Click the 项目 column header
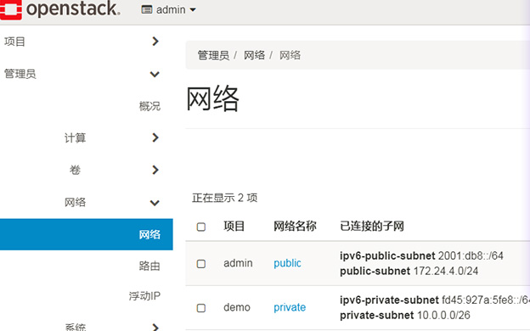Viewport: 530px width, 331px height. tap(234, 226)
